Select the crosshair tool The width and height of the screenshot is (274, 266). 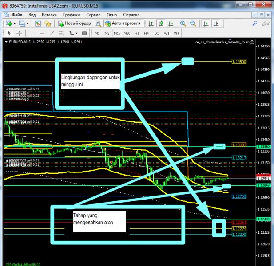pyautogui.click(x=19, y=33)
